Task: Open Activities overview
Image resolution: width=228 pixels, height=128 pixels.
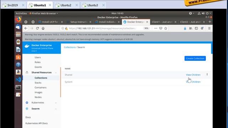Action: tap(21, 14)
